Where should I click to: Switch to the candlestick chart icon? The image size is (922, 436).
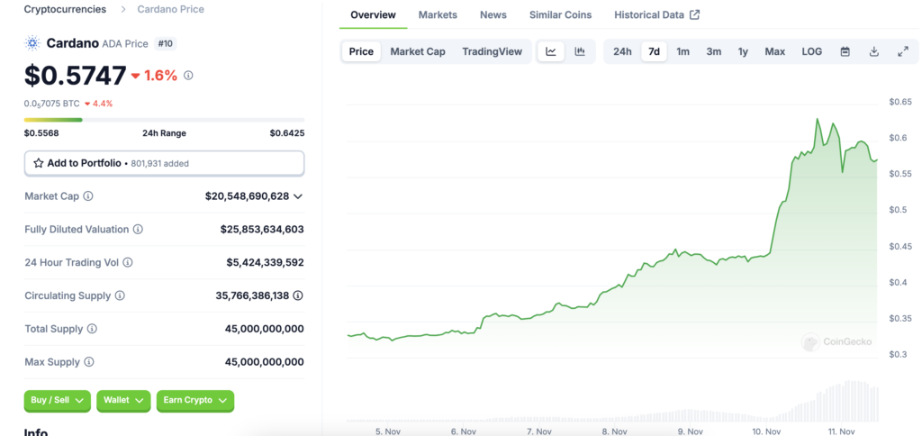coord(580,51)
